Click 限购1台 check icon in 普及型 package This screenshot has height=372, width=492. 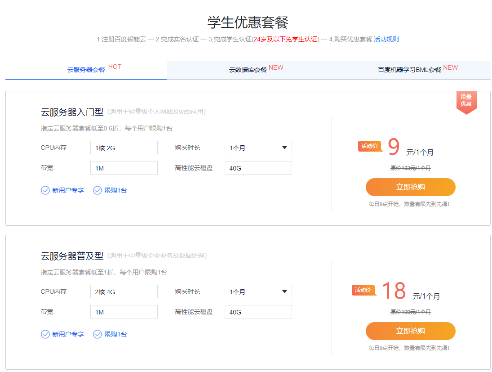98,334
